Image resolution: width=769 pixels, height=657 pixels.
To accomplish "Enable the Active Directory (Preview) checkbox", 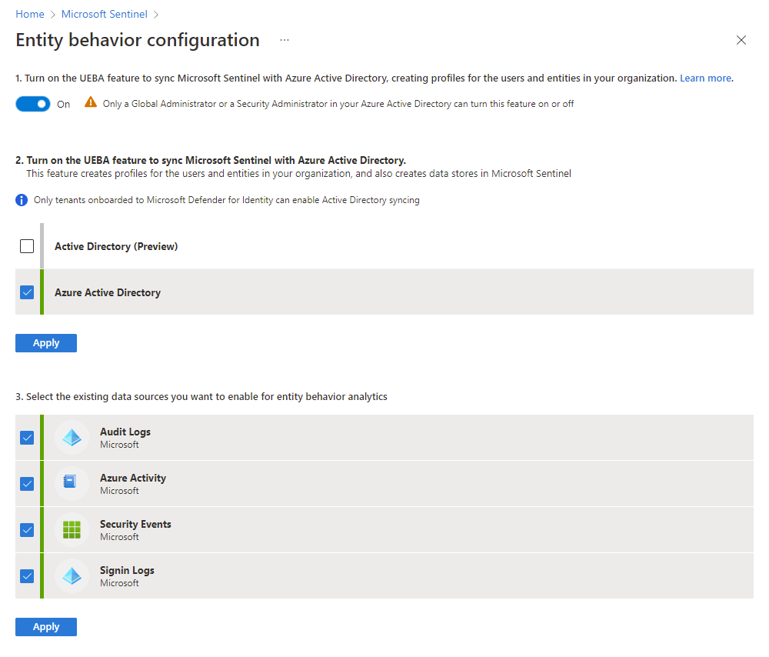I will pos(27,246).
